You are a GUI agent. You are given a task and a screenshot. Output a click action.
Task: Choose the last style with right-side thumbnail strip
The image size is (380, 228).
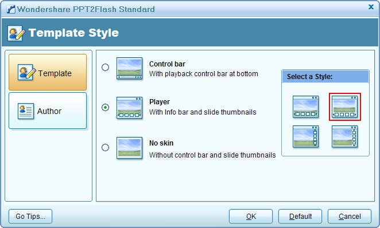(345, 136)
